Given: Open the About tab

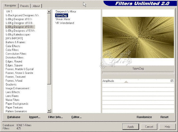Looking at the screenshot, I should (36, 6).
